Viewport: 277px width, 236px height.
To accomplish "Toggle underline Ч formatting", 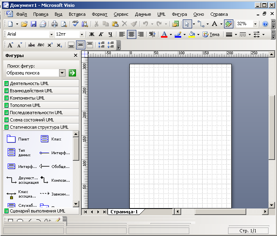I will pos(110,34).
